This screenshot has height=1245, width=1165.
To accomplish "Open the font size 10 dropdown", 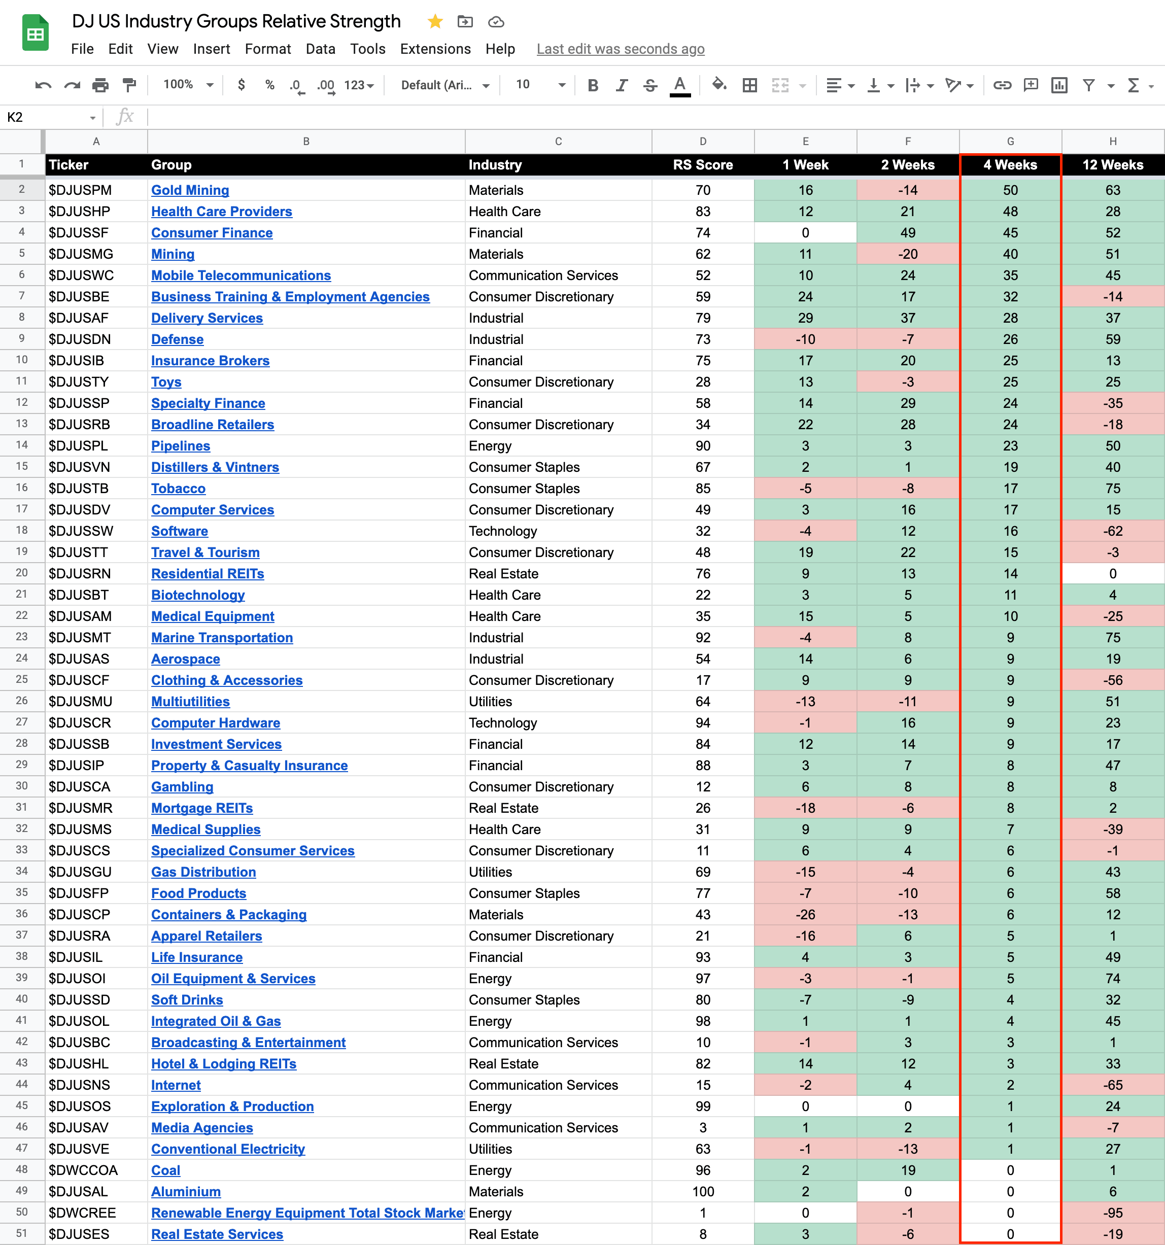I will pyautogui.click(x=540, y=85).
